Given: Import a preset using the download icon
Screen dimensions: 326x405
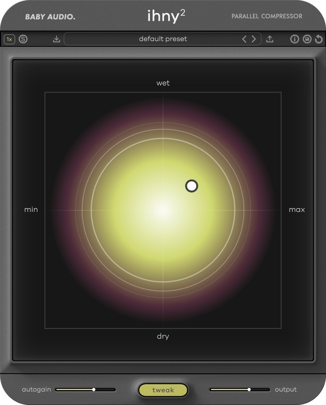Looking at the screenshot, I should click(x=57, y=39).
